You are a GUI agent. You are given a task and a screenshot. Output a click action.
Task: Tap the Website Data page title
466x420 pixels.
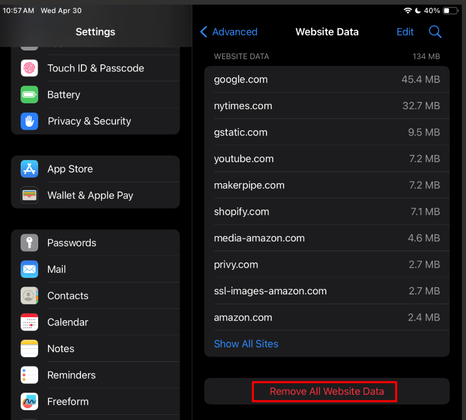coord(327,32)
